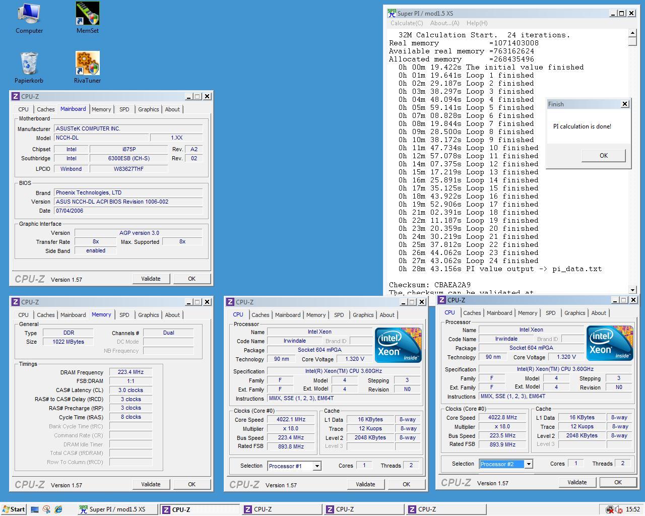Open Memory tab in Processor #1 CPU-Z window
Screen dimensions: 645x516
(316, 315)
